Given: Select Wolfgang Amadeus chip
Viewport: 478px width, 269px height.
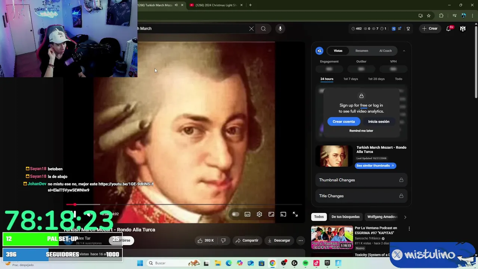Looking at the screenshot, I should point(382,217).
